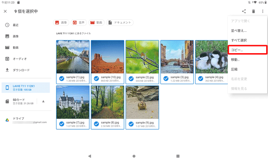This screenshot has height=161, width=268.
Task: Choose すべて選択 from the menu
Action: point(247,40)
